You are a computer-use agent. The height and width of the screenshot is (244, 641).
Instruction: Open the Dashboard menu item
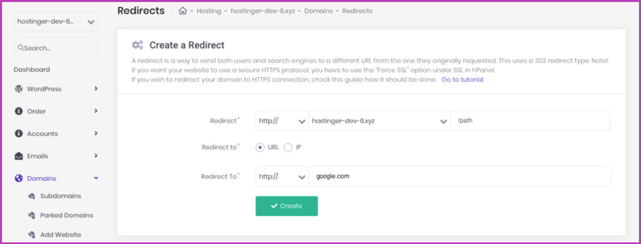click(32, 69)
